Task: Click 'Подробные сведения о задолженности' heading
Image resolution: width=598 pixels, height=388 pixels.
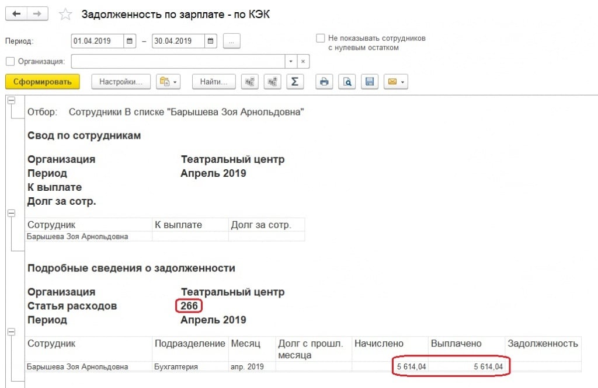Action: [x=131, y=268]
